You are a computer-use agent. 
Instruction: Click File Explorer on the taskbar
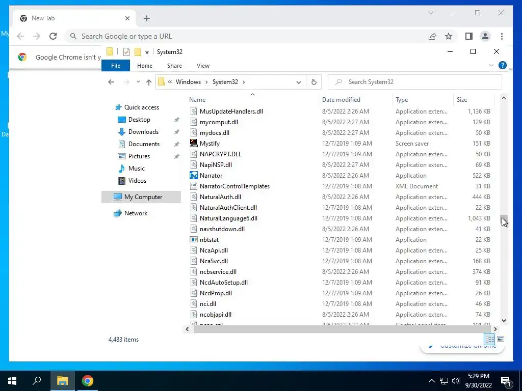62,381
